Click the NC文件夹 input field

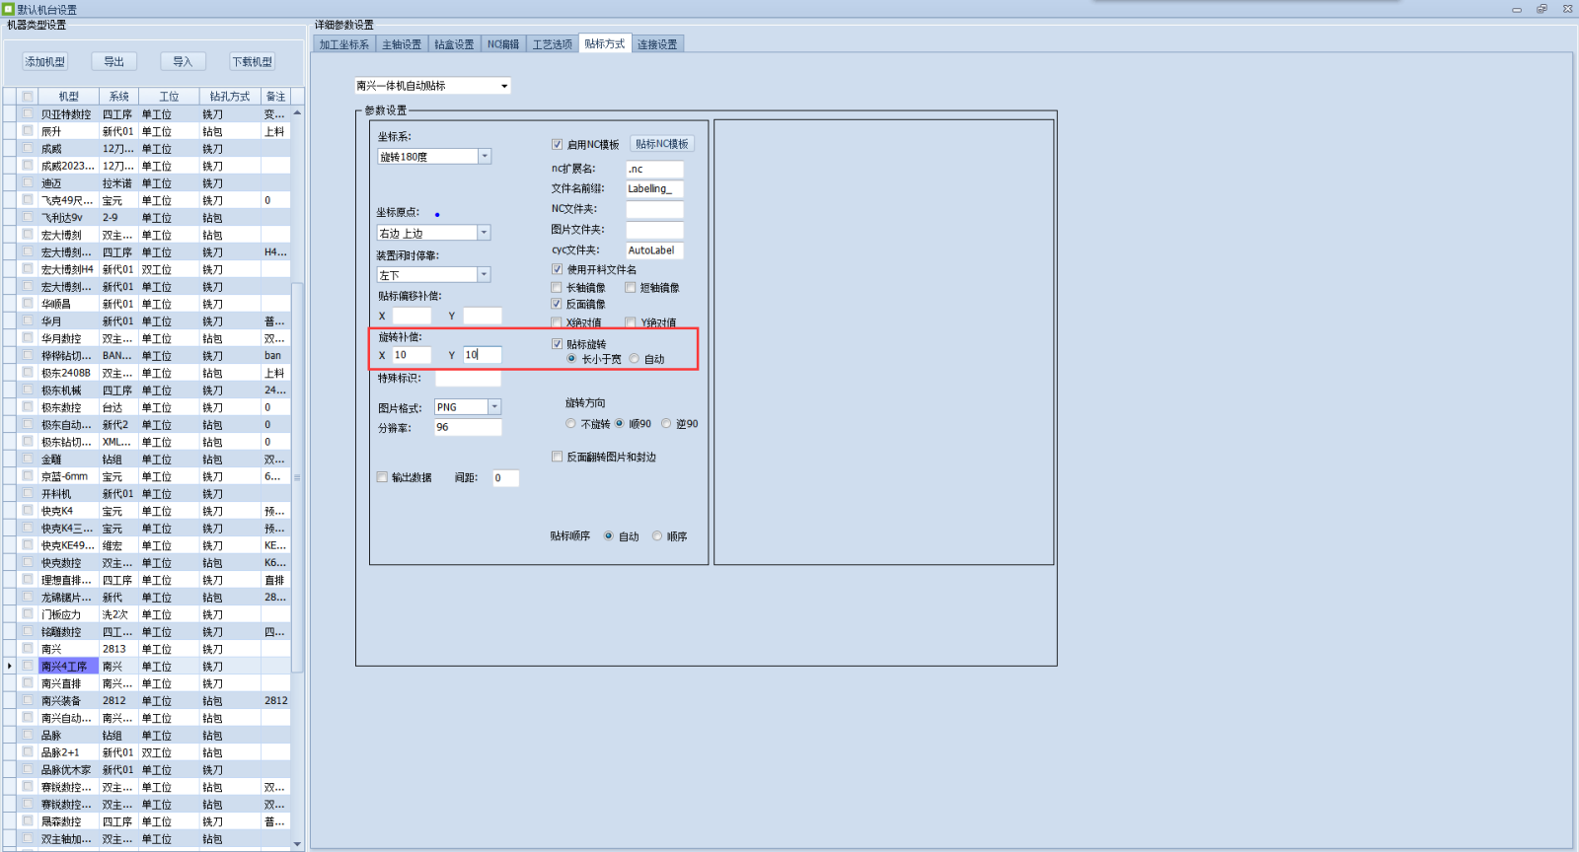coord(654,209)
